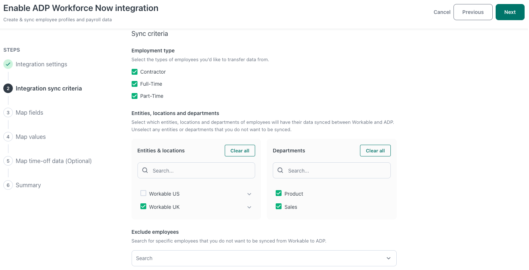Uncheck the Part-Time checkbox

point(135,96)
